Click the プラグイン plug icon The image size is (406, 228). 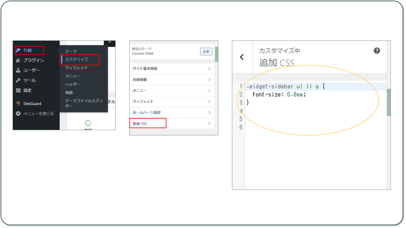click(18, 61)
